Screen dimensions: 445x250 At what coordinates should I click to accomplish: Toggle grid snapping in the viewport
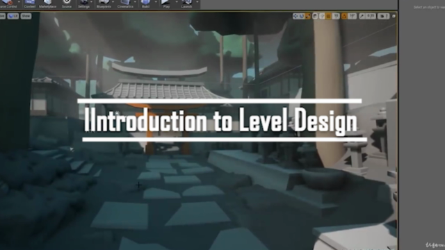pyautogui.click(x=328, y=16)
